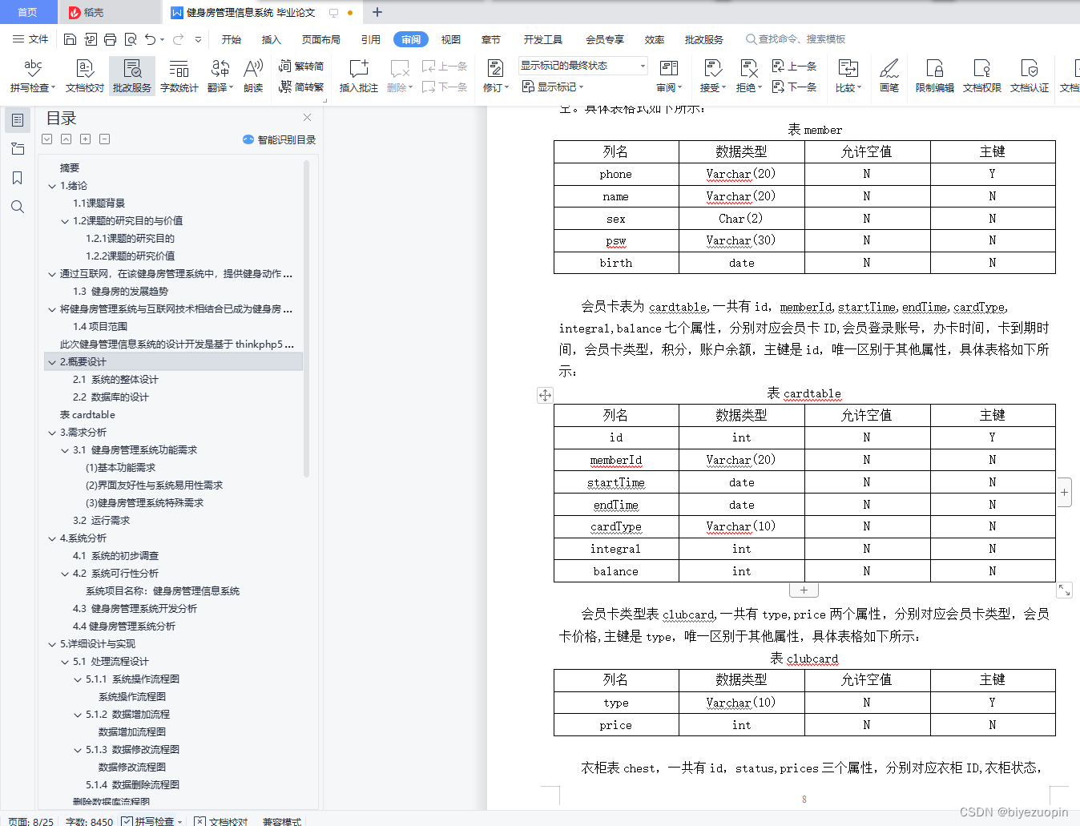This screenshot has height=826, width=1080.
Task: Start the 朗读 read-aloud tool
Action: (x=253, y=76)
